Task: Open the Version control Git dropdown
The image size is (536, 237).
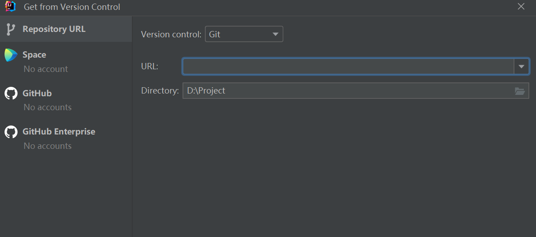Action: pos(244,34)
